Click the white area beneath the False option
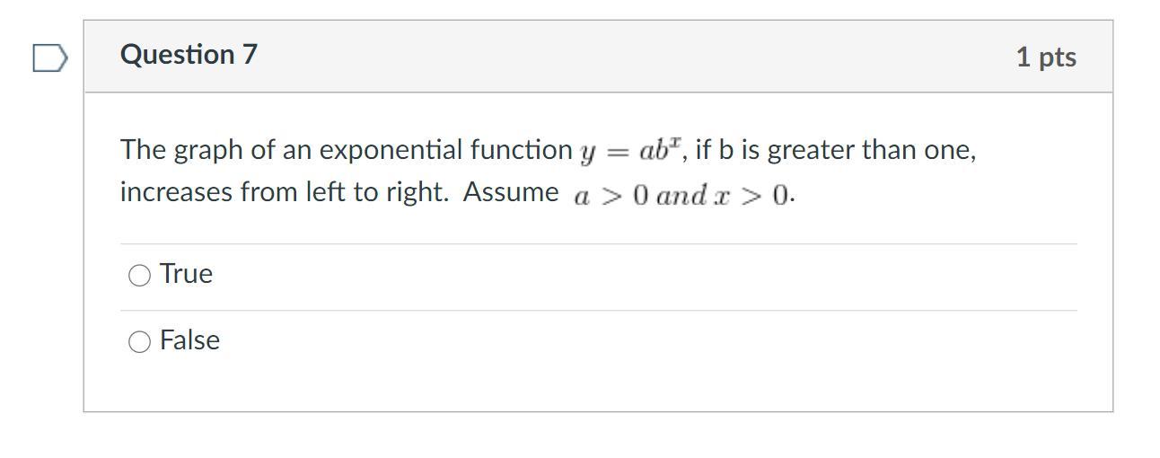Screen dimensions: 1160x458 599,388
